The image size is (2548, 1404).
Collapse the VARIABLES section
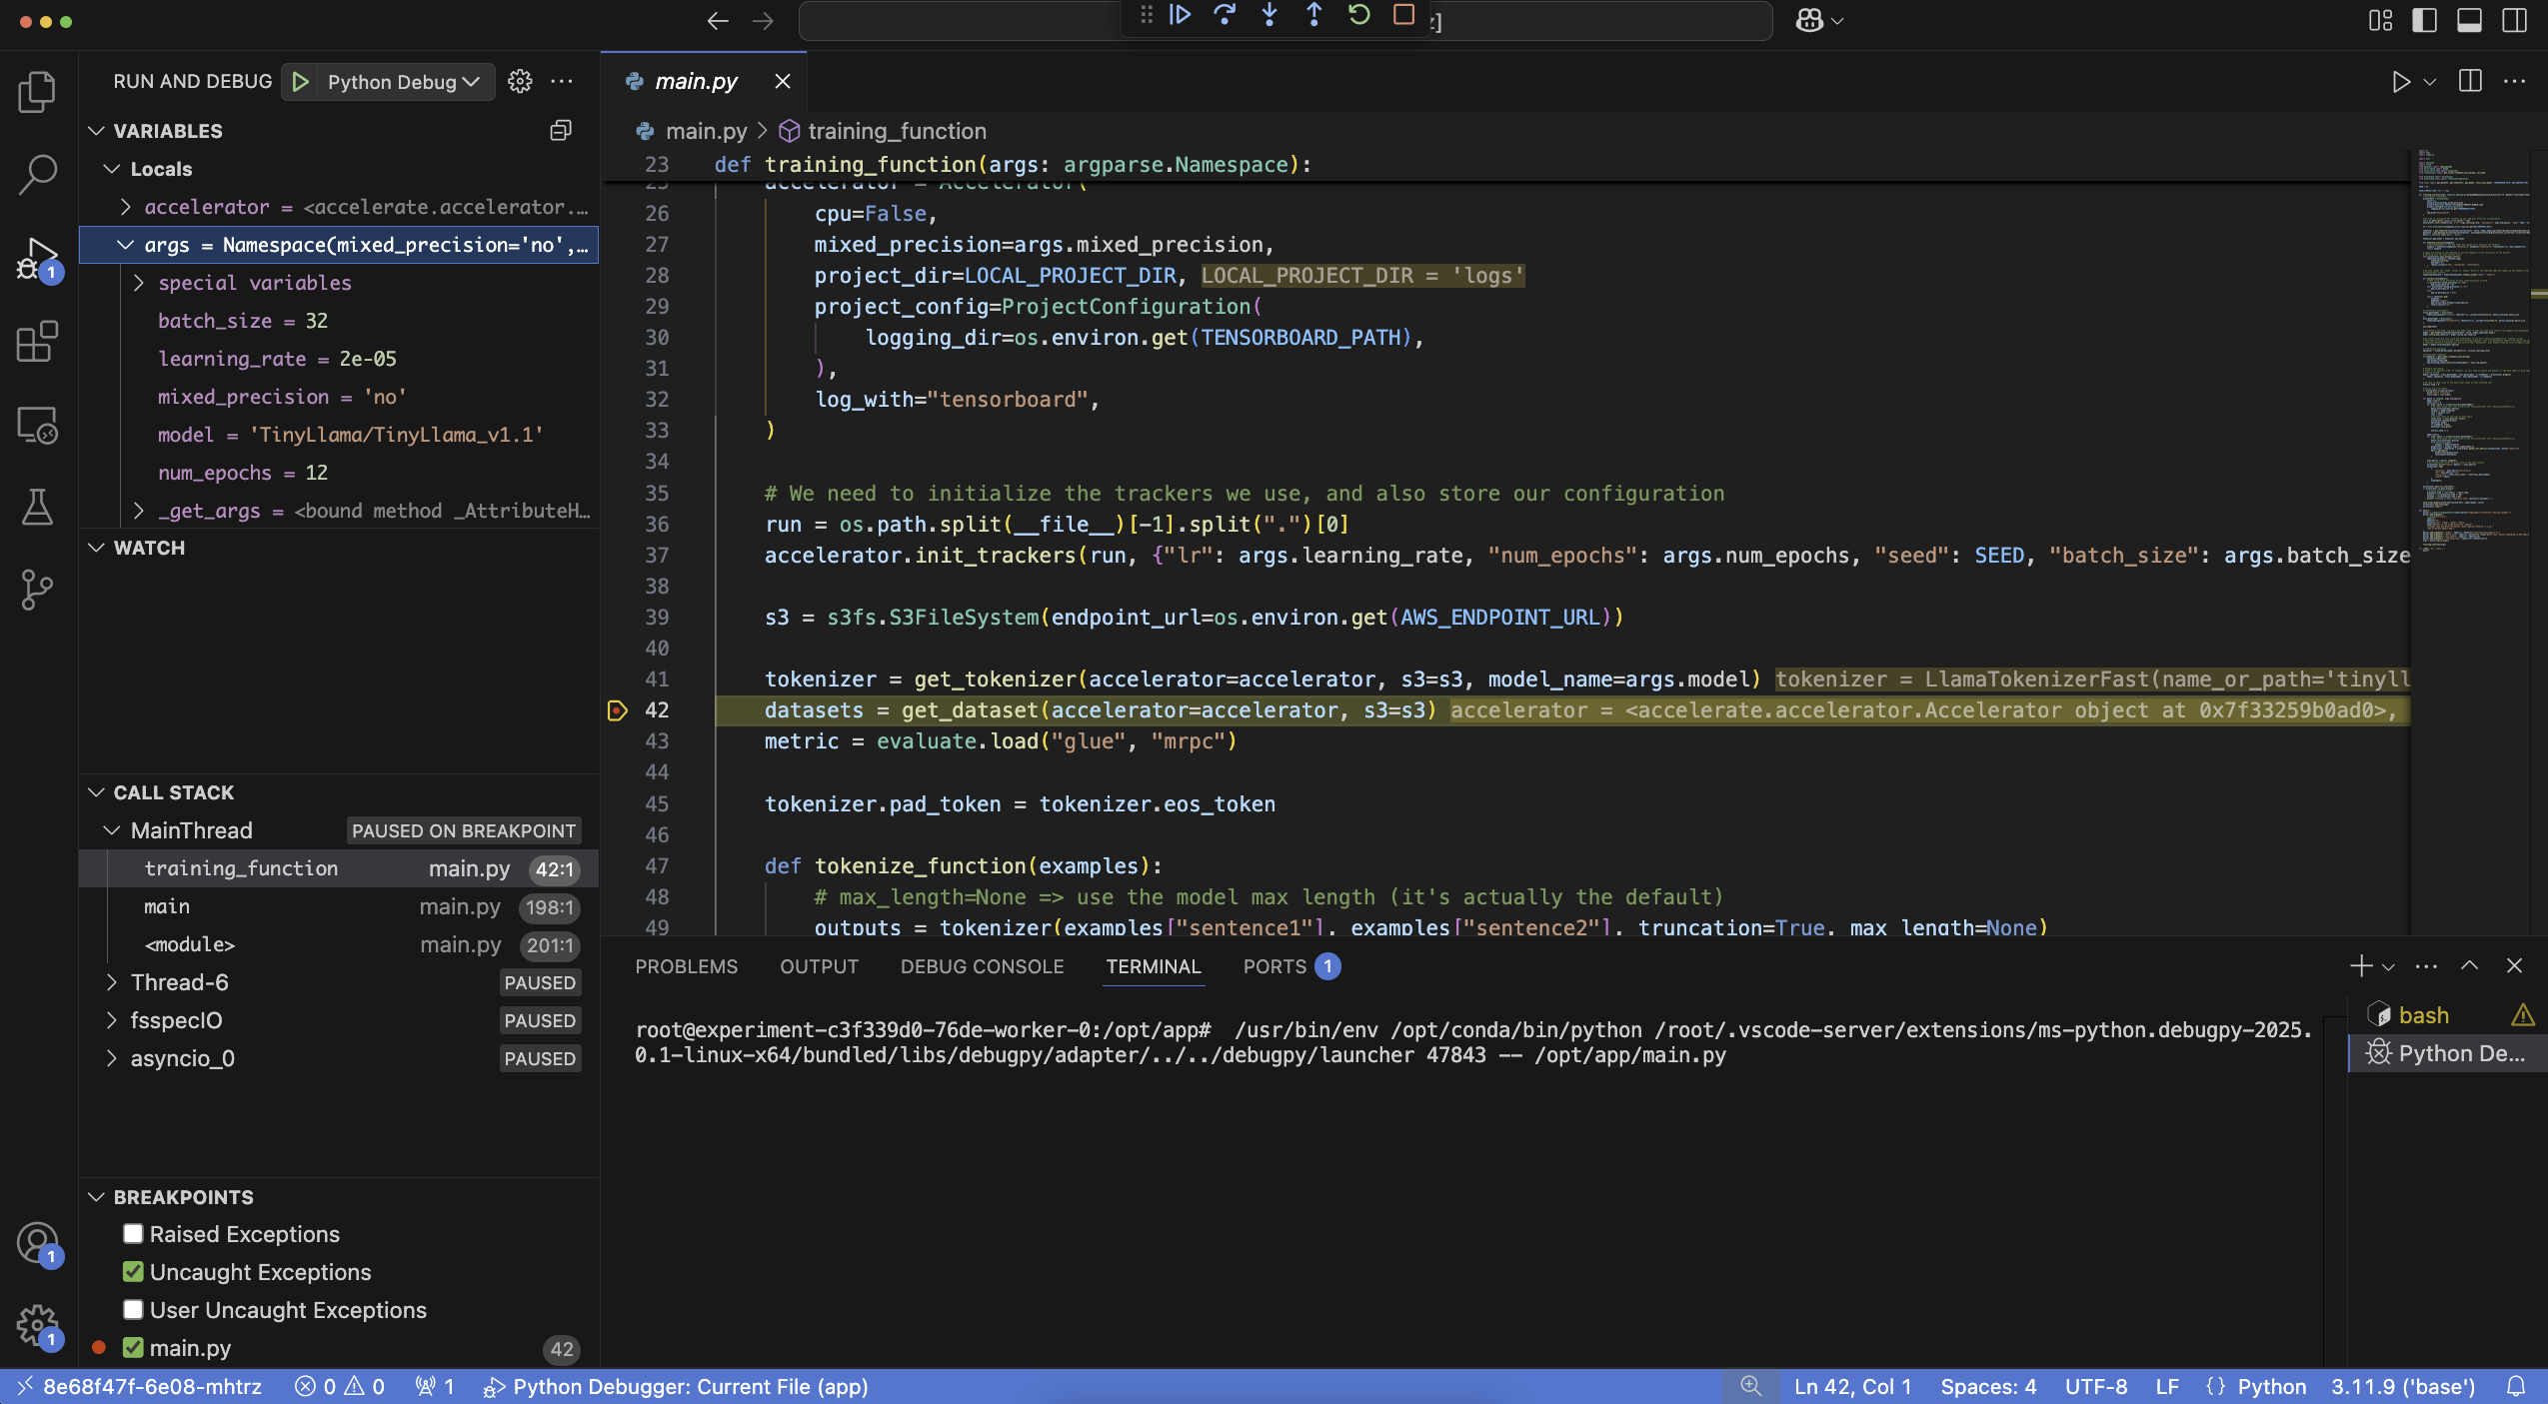[97, 131]
